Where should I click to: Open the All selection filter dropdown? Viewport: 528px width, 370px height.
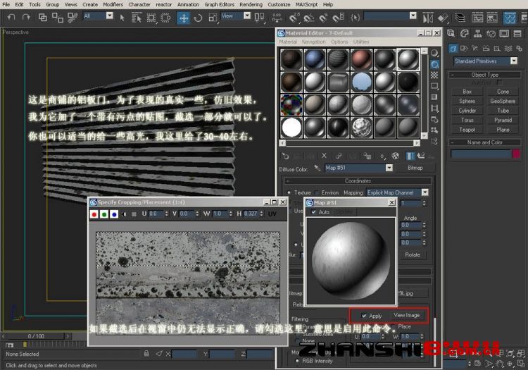(x=109, y=16)
